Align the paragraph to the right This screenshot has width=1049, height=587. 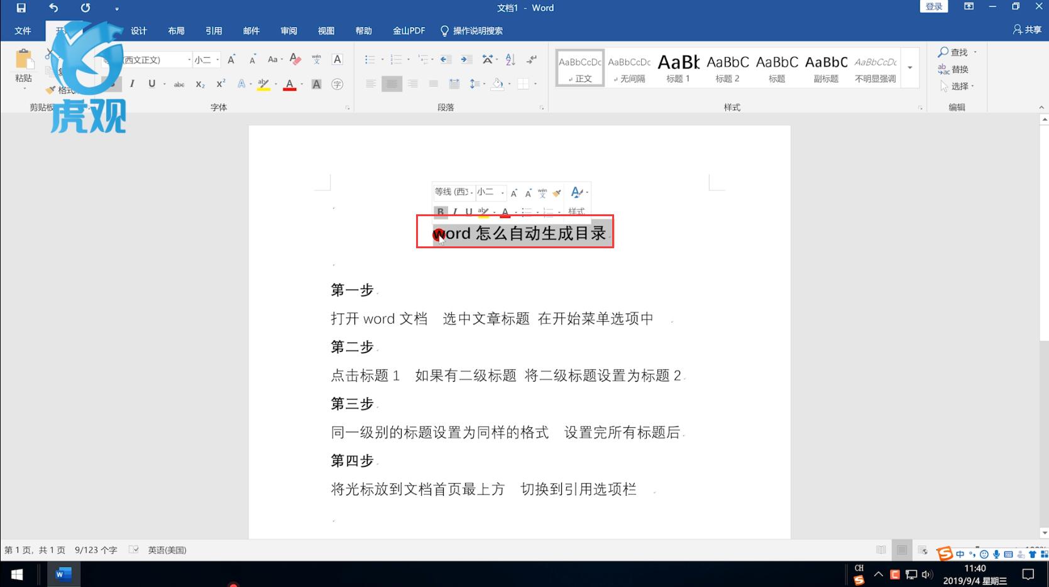pyautogui.click(x=412, y=84)
